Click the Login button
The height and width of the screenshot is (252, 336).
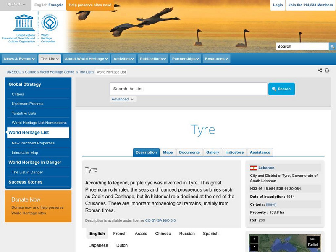coord(278,5)
